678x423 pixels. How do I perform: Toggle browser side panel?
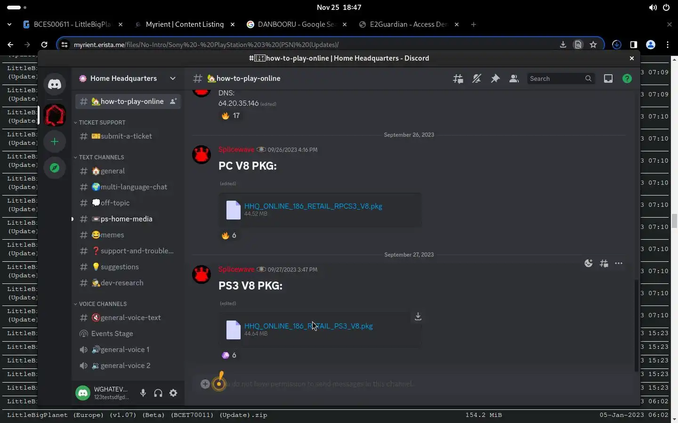point(634,45)
